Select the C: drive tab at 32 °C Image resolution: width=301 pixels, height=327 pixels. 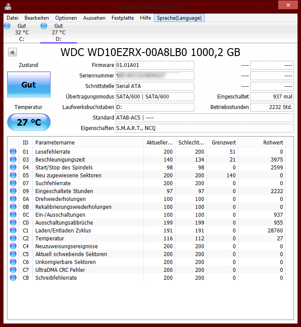(22, 32)
